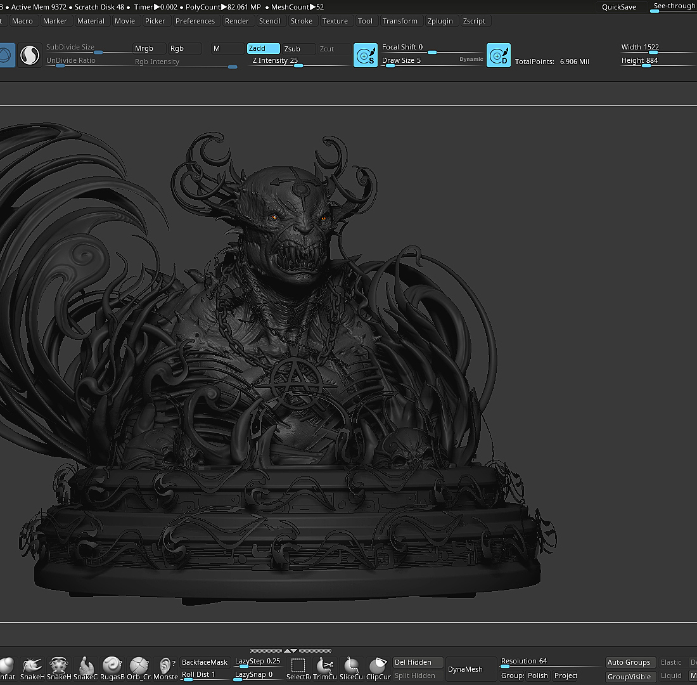Toggle the M material mode
The width and height of the screenshot is (697, 685).
pyautogui.click(x=227, y=48)
